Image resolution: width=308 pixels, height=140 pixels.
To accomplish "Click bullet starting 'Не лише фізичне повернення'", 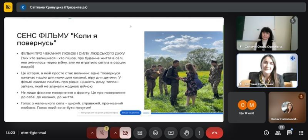I will (73, 95).
